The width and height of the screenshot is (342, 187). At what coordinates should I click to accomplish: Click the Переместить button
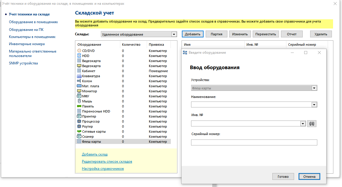coord(266,34)
